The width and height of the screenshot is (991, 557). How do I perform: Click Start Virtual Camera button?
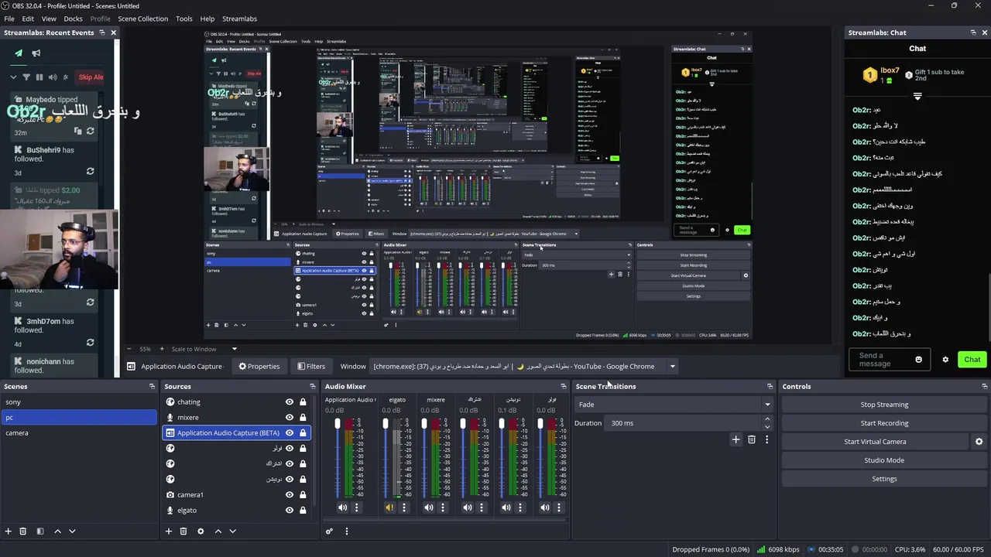point(875,442)
